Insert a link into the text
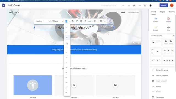The width and height of the screenshot is (176, 99). (x=89, y=21)
